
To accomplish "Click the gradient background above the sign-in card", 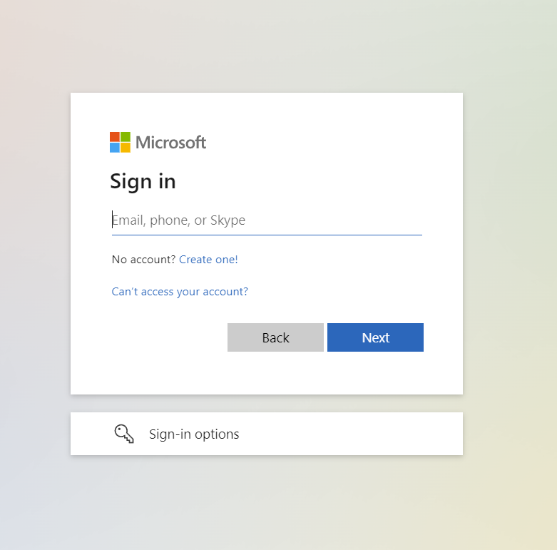I will tap(267, 46).
